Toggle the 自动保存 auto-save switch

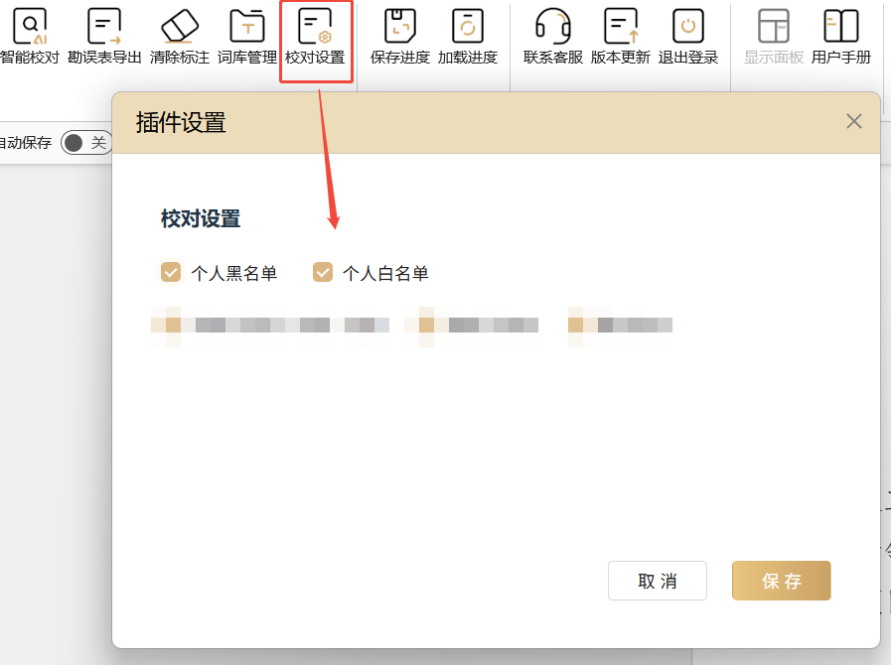point(86,143)
